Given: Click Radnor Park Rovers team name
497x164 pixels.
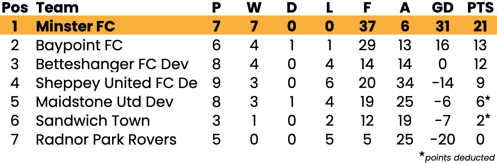Looking at the screenshot, I should click(x=106, y=139).
